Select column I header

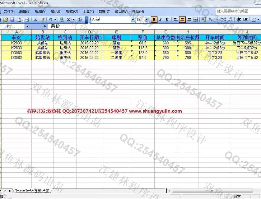[x=215, y=32]
